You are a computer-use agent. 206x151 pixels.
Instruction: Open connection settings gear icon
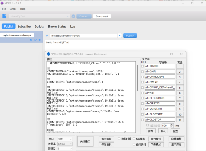73,16
